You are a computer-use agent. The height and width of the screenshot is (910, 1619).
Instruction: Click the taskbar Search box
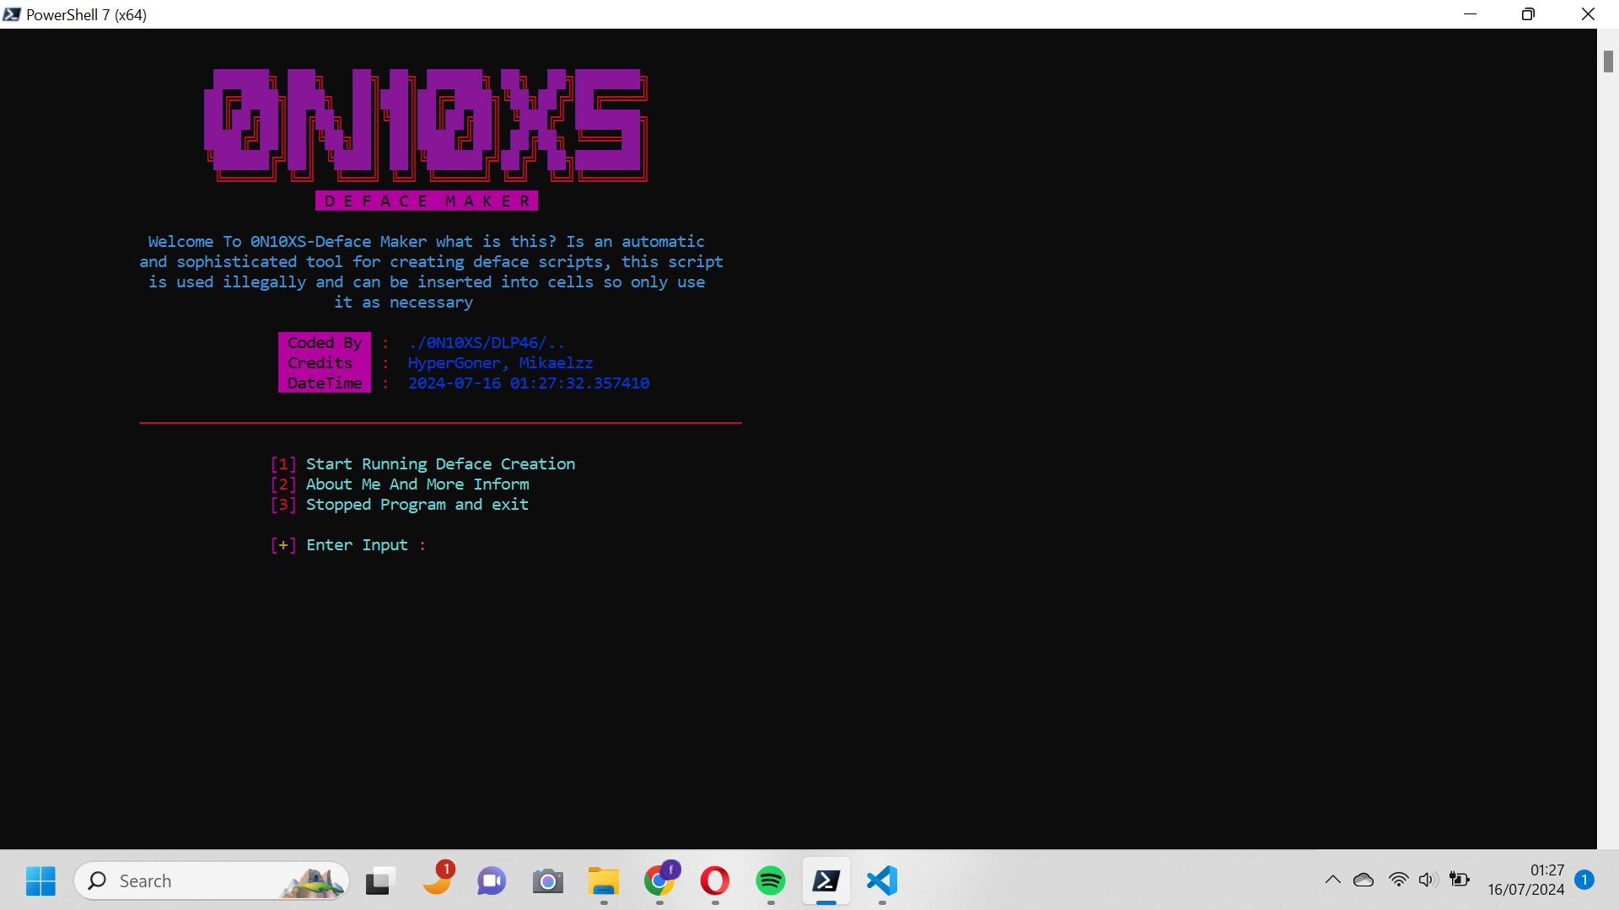coord(212,881)
